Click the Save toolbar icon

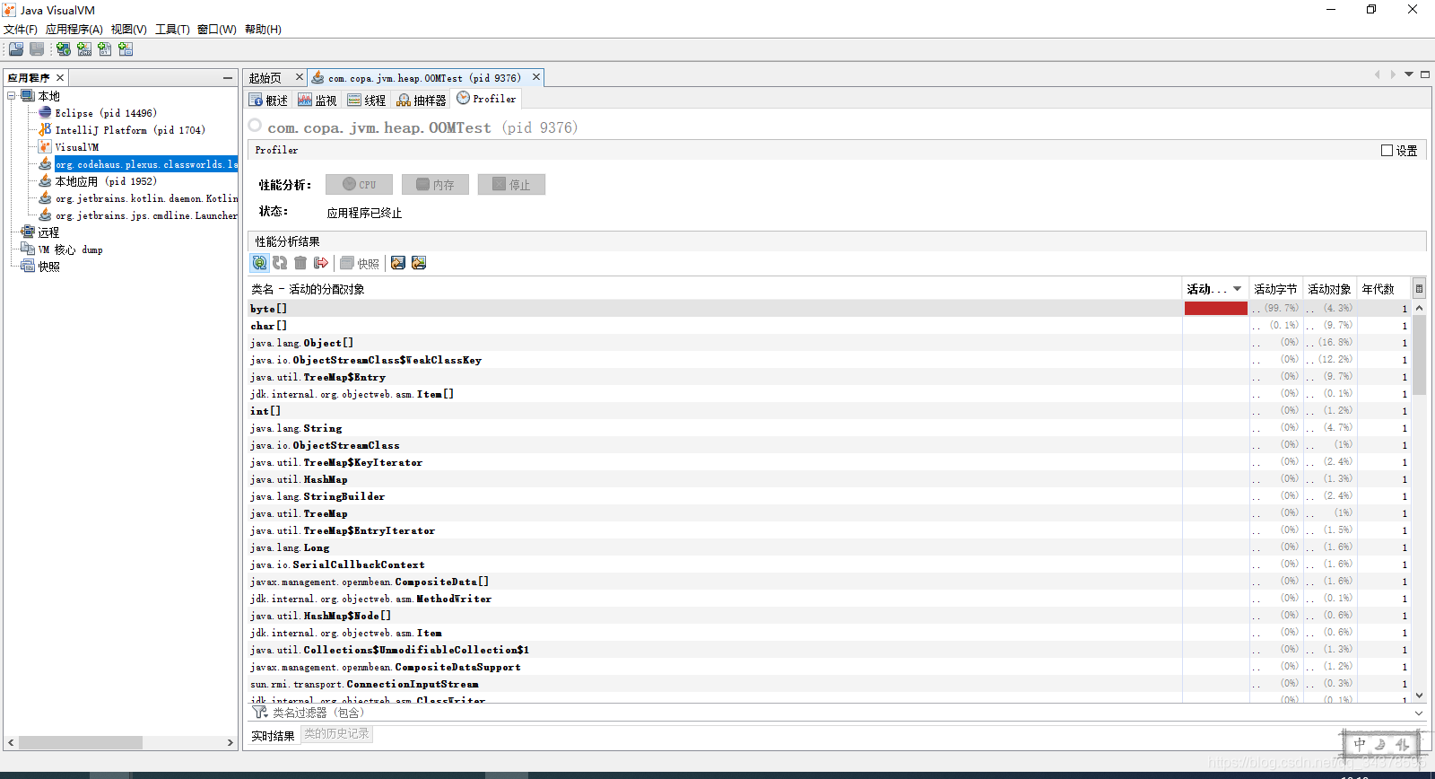pos(37,48)
